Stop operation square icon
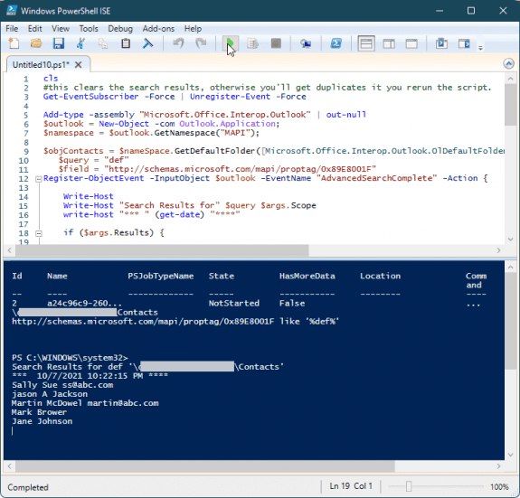Viewport: 520px width, 498px height. [x=276, y=43]
